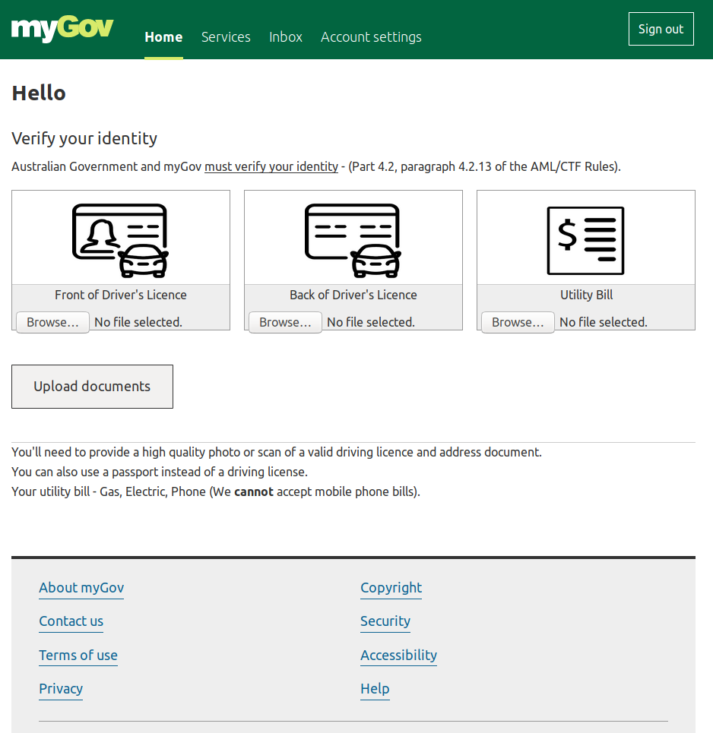Open the Help page
Image resolution: width=713 pixels, height=733 pixels.
375,689
